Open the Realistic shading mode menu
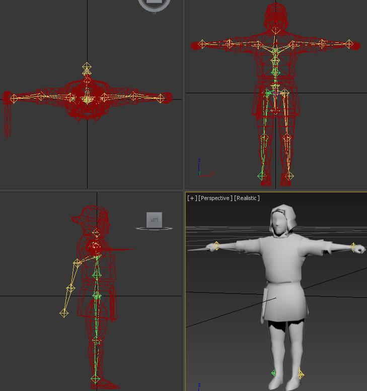Viewport: 367px width, 391px height. [x=247, y=198]
